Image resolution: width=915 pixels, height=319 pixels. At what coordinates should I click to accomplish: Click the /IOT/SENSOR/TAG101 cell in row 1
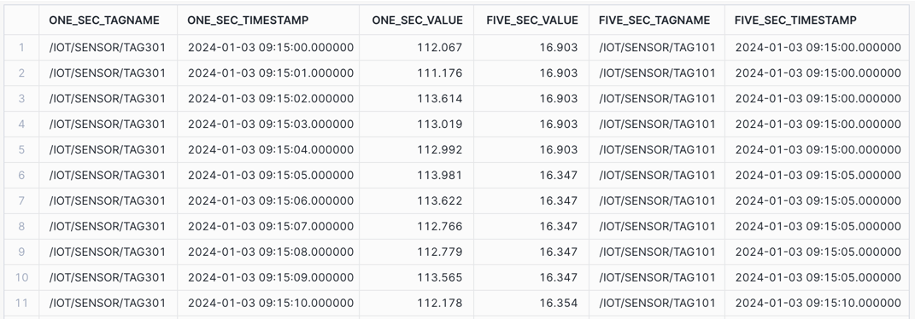(x=656, y=47)
